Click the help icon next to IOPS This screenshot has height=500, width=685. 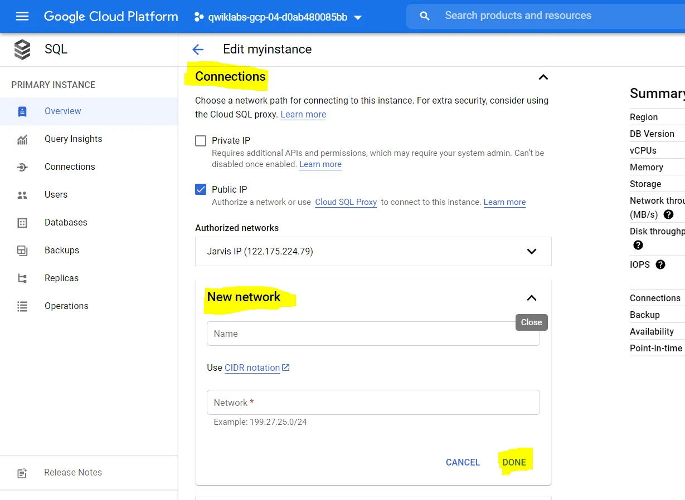coord(660,265)
